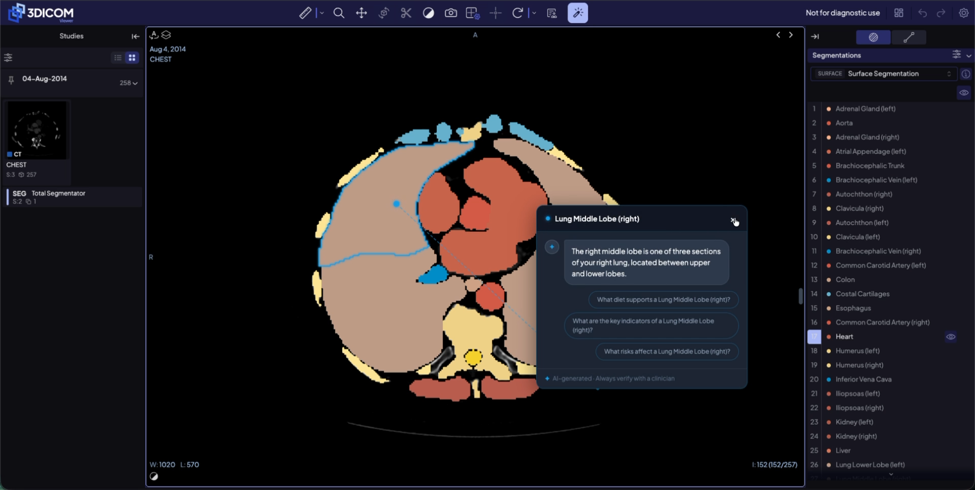Open the Surface Segmentation dropdown
The width and height of the screenshot is (975, 490).
(x=884, y=74)
